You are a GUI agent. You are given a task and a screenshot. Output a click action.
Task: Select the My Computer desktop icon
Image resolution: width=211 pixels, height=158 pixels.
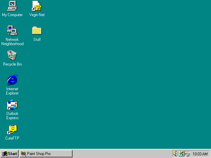coord(12,6)
